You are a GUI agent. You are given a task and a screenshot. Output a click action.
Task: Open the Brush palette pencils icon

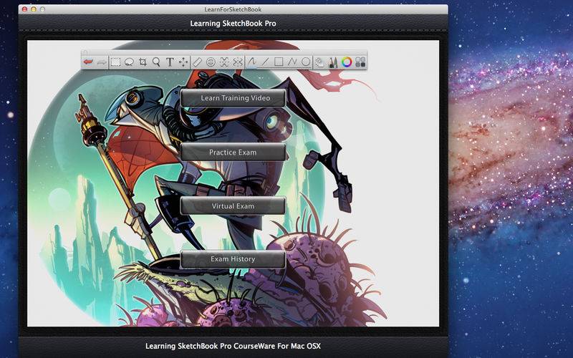[333, 62]
